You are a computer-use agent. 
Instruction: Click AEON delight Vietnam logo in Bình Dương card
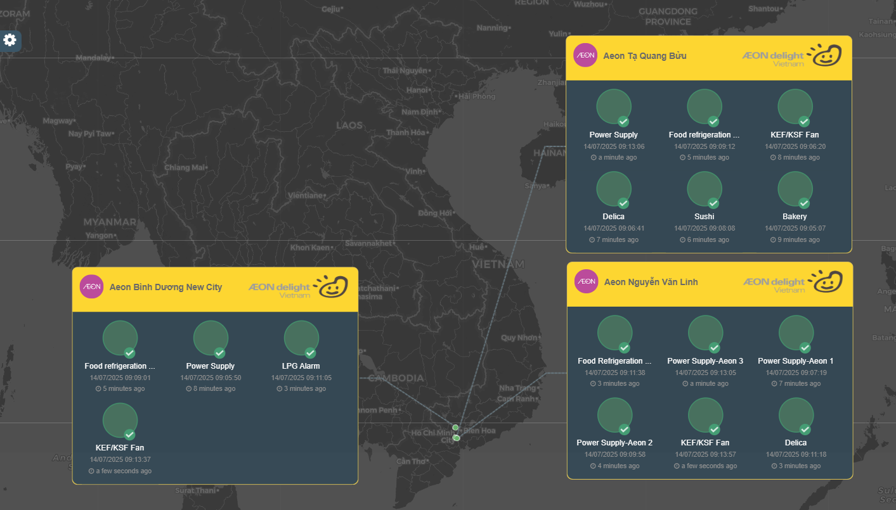298,287
